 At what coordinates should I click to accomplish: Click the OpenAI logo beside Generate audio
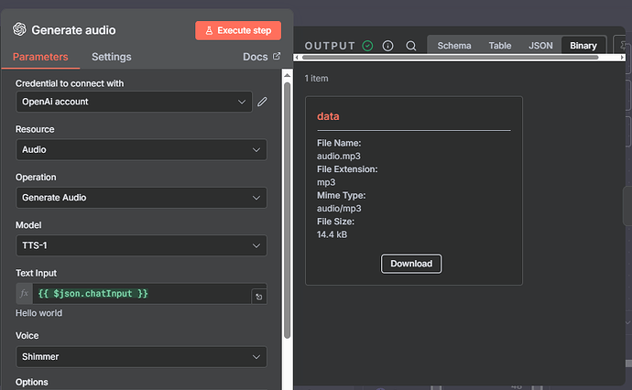(x=20, y=29)
